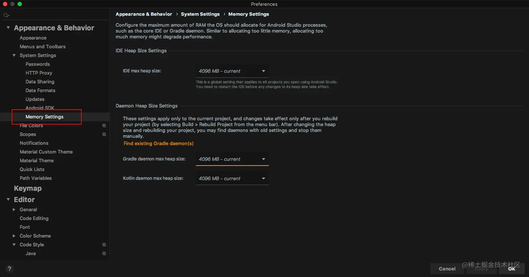Click the "Kotlin daemon max heap size:" label
Image resolution: width=529 pixels, height=277 pixels.
(x=153, y=178)
